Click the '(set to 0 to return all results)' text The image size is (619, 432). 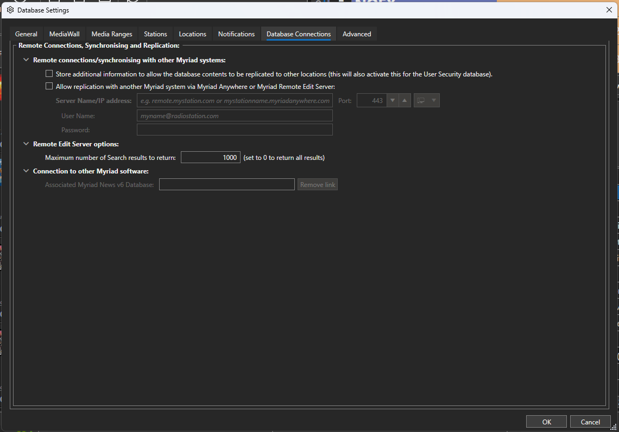pyautogui.click(x=284, y=158)
